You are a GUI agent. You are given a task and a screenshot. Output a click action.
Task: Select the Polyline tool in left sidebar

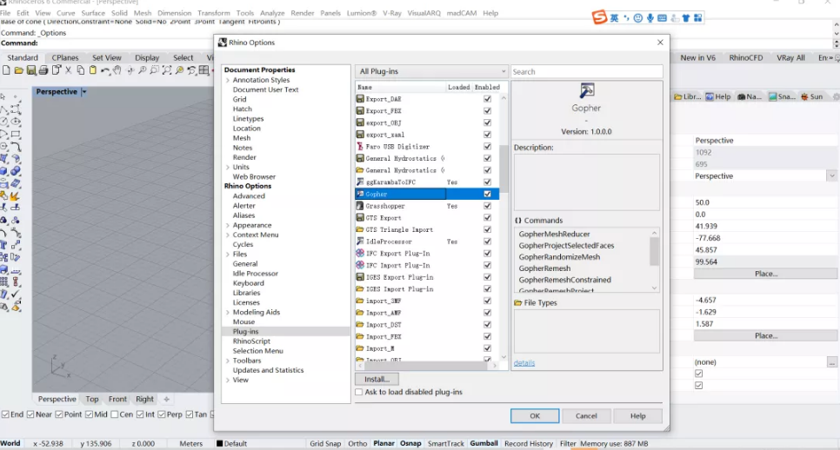click(x=4, y=109)
